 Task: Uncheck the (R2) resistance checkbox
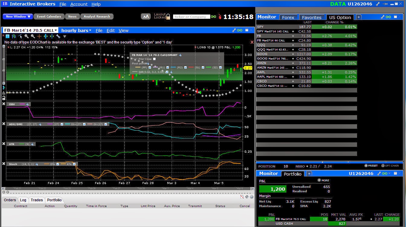pos(185,67)
